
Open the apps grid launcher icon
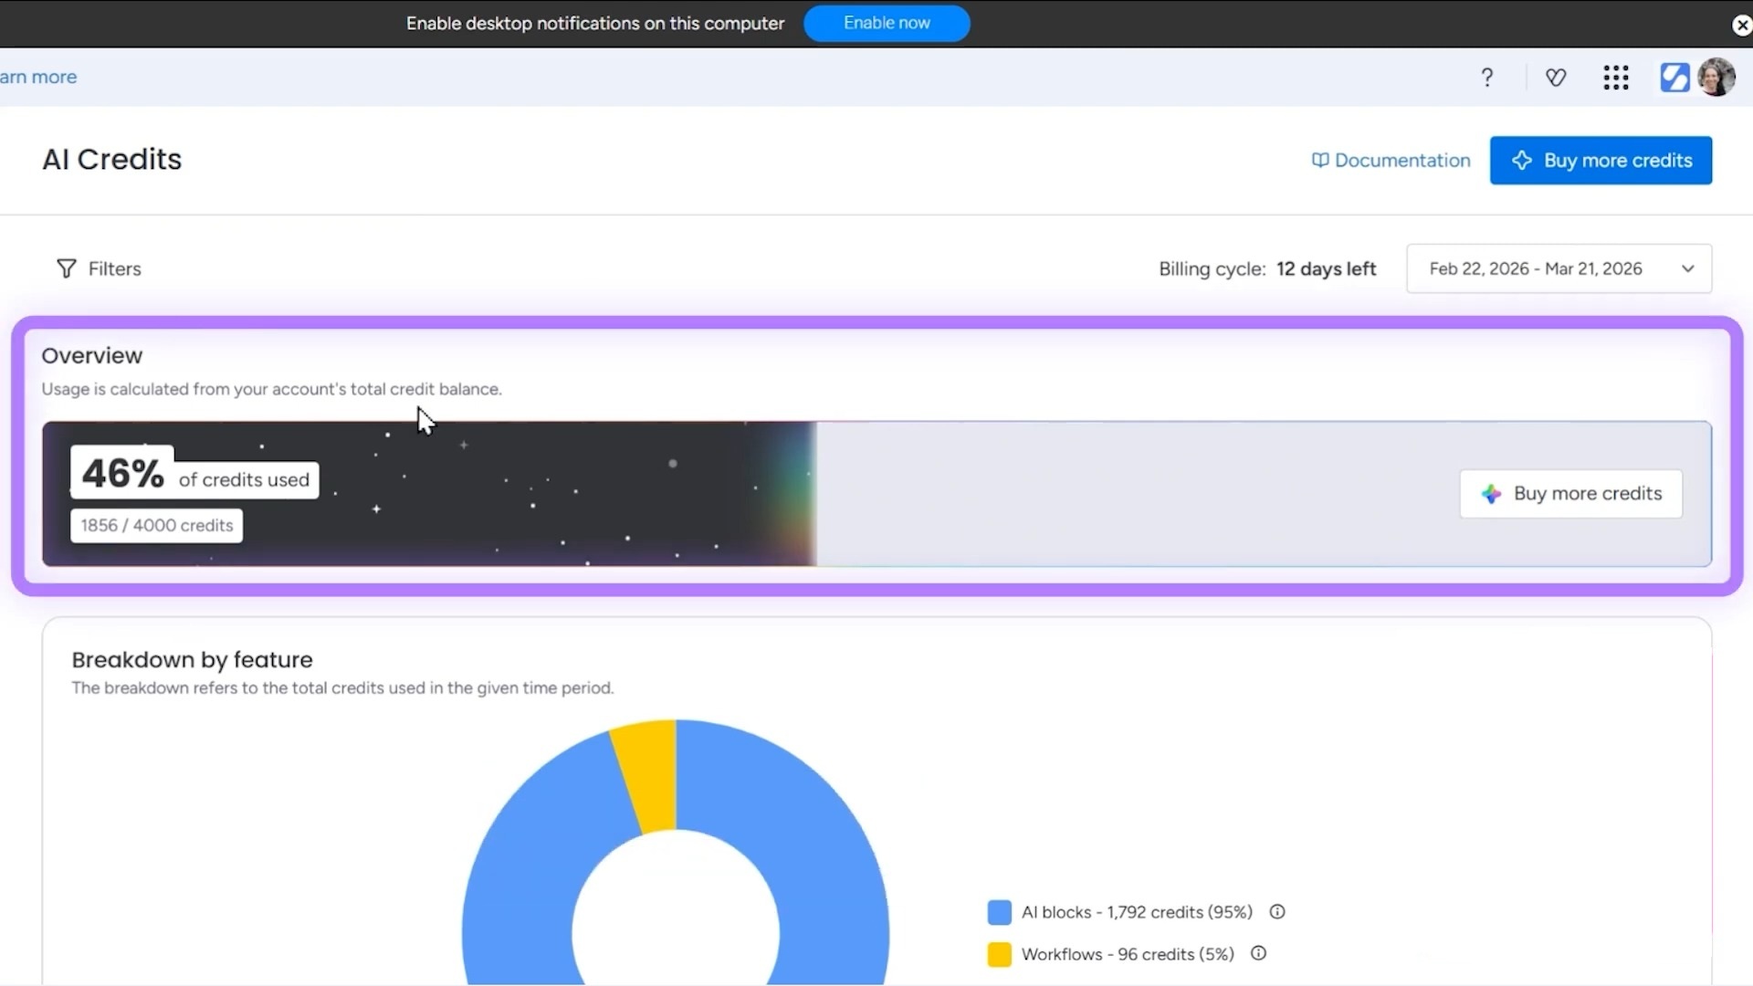tap(1615, 78)
